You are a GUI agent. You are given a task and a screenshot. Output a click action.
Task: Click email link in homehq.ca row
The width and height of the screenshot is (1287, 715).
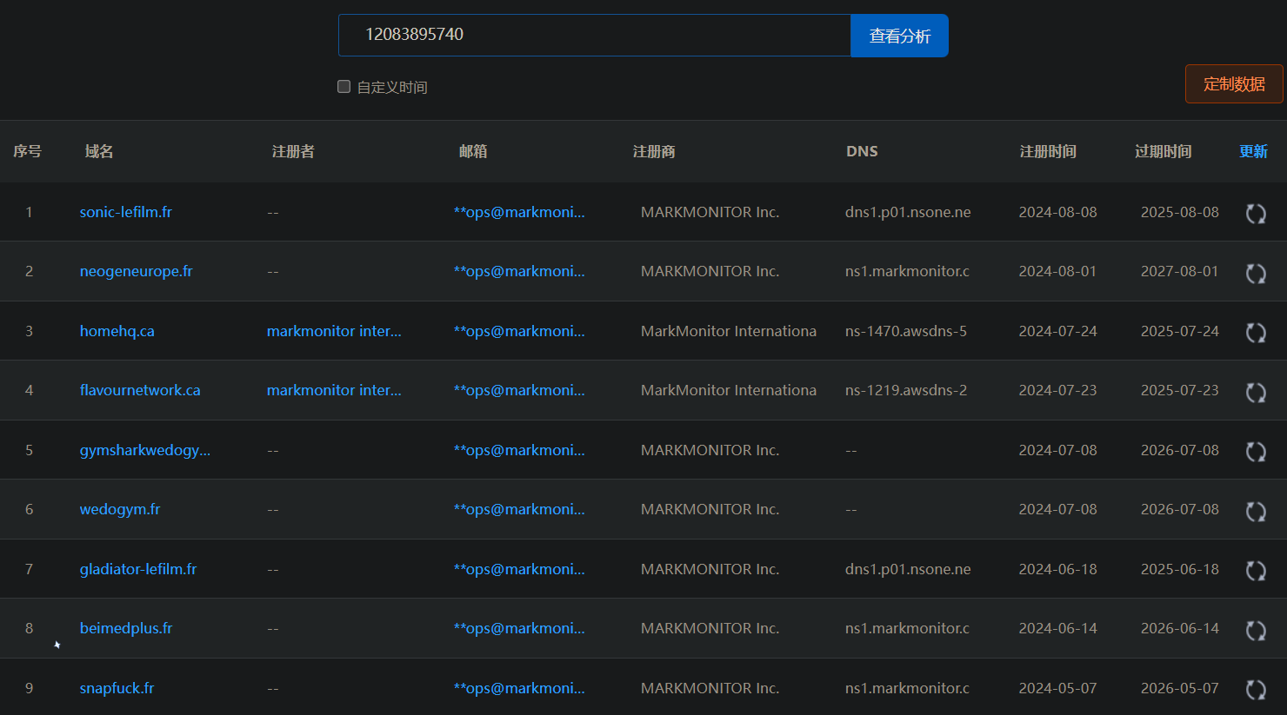click(x=519, y=331)
